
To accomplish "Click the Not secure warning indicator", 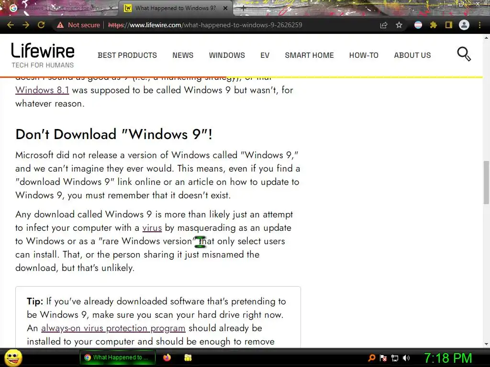I will pos(78,25).
